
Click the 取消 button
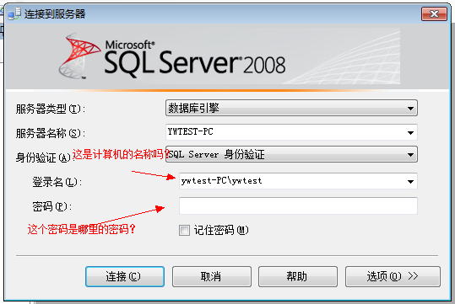coord(212,276)
